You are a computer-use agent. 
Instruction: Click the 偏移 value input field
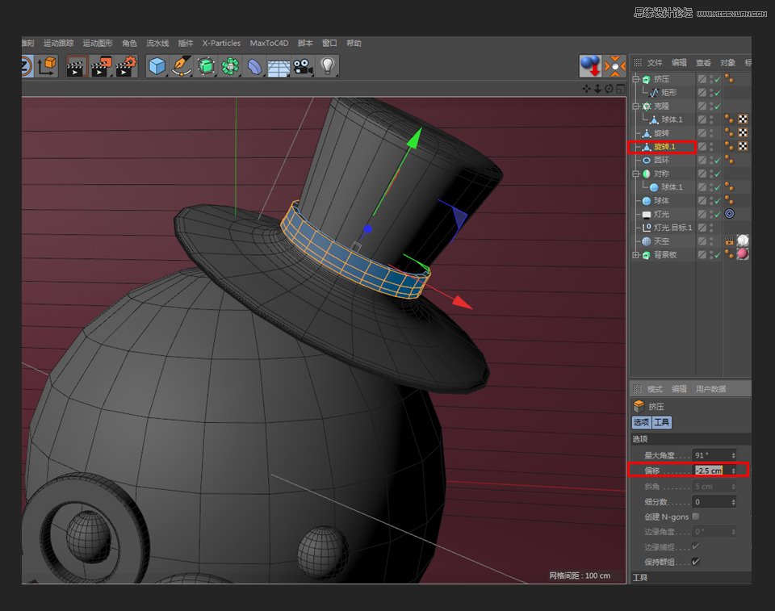(x=710, y=471)
